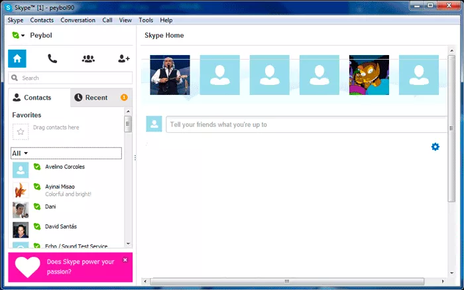This screenshot has height=290, width=464.
Task: Click Ayinai Misao online status icon
Action: point(37,186)
